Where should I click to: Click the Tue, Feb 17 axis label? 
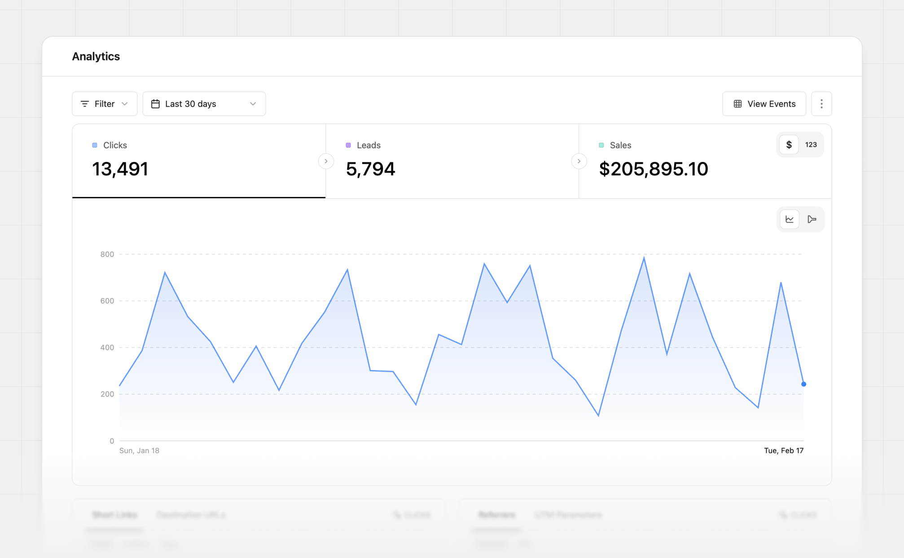(783, 450)
